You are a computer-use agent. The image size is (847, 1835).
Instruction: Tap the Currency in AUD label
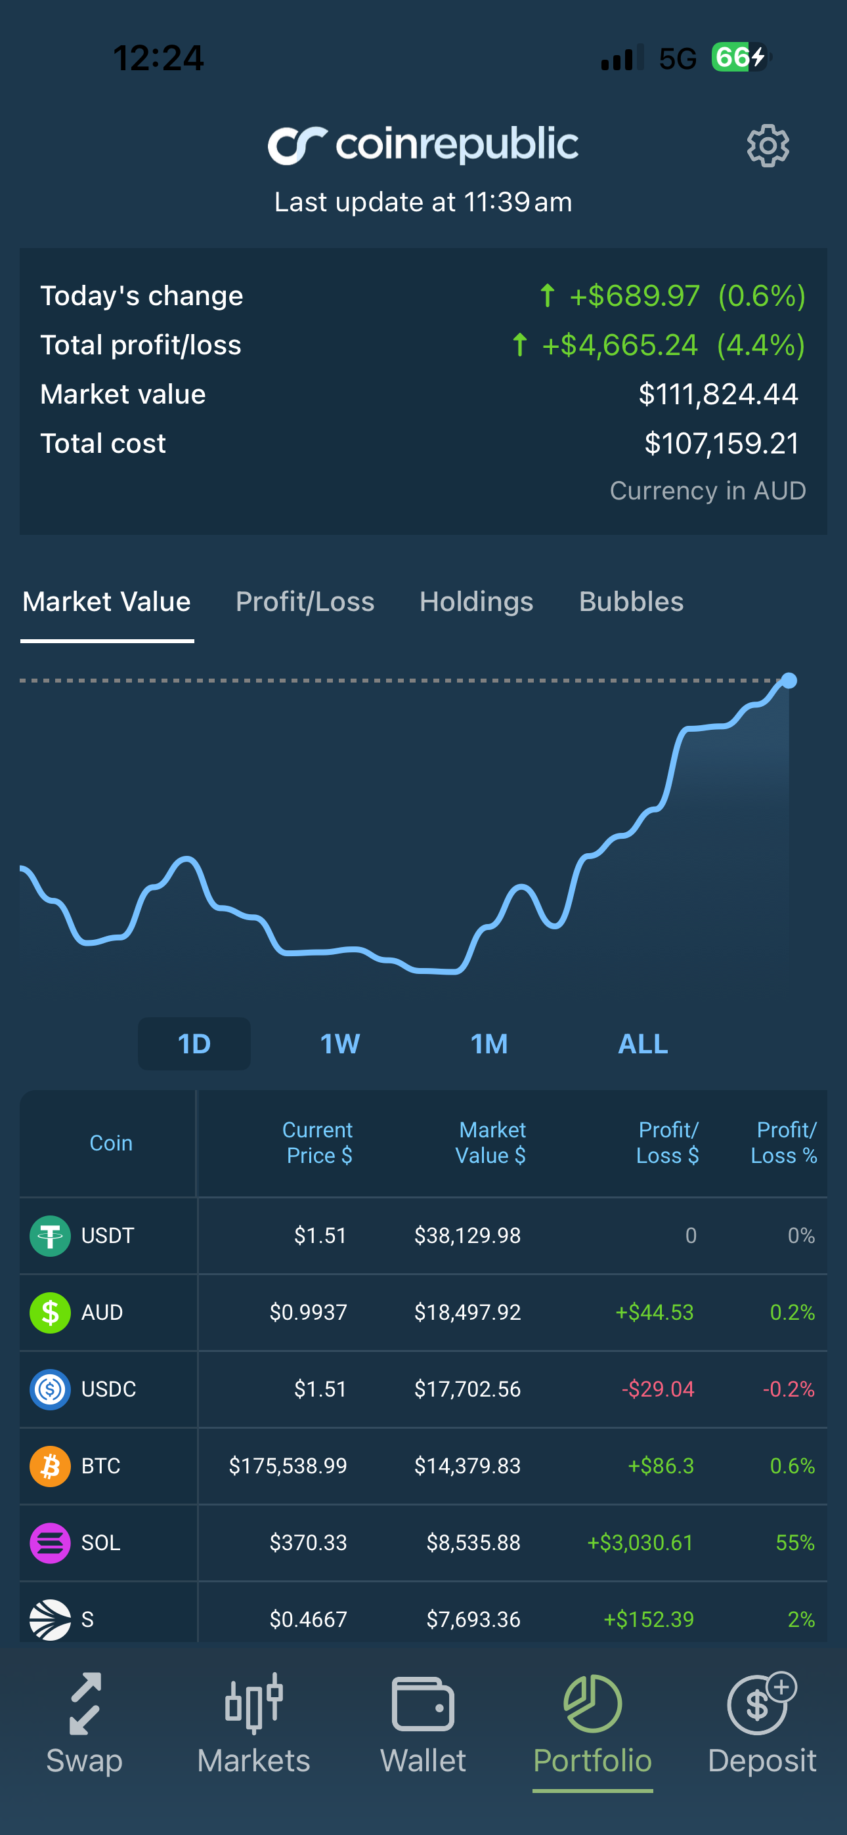708,491
